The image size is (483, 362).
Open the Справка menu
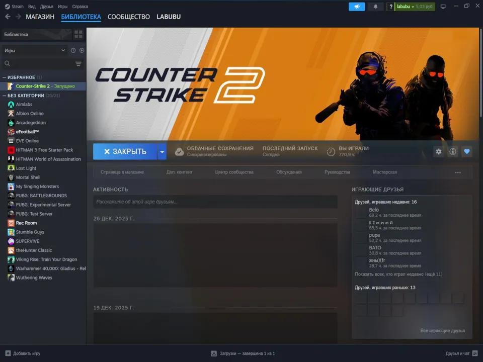tap(80, 7)
